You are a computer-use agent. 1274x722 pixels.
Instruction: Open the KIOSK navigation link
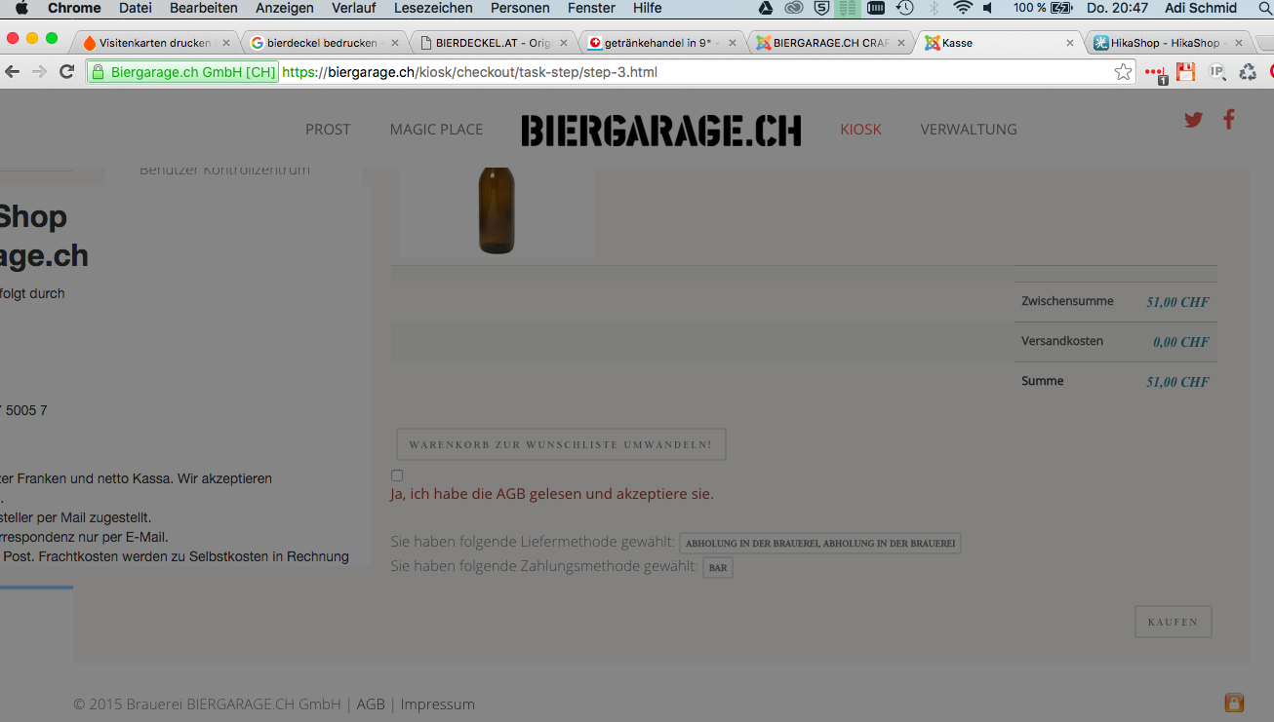[860, 130]
